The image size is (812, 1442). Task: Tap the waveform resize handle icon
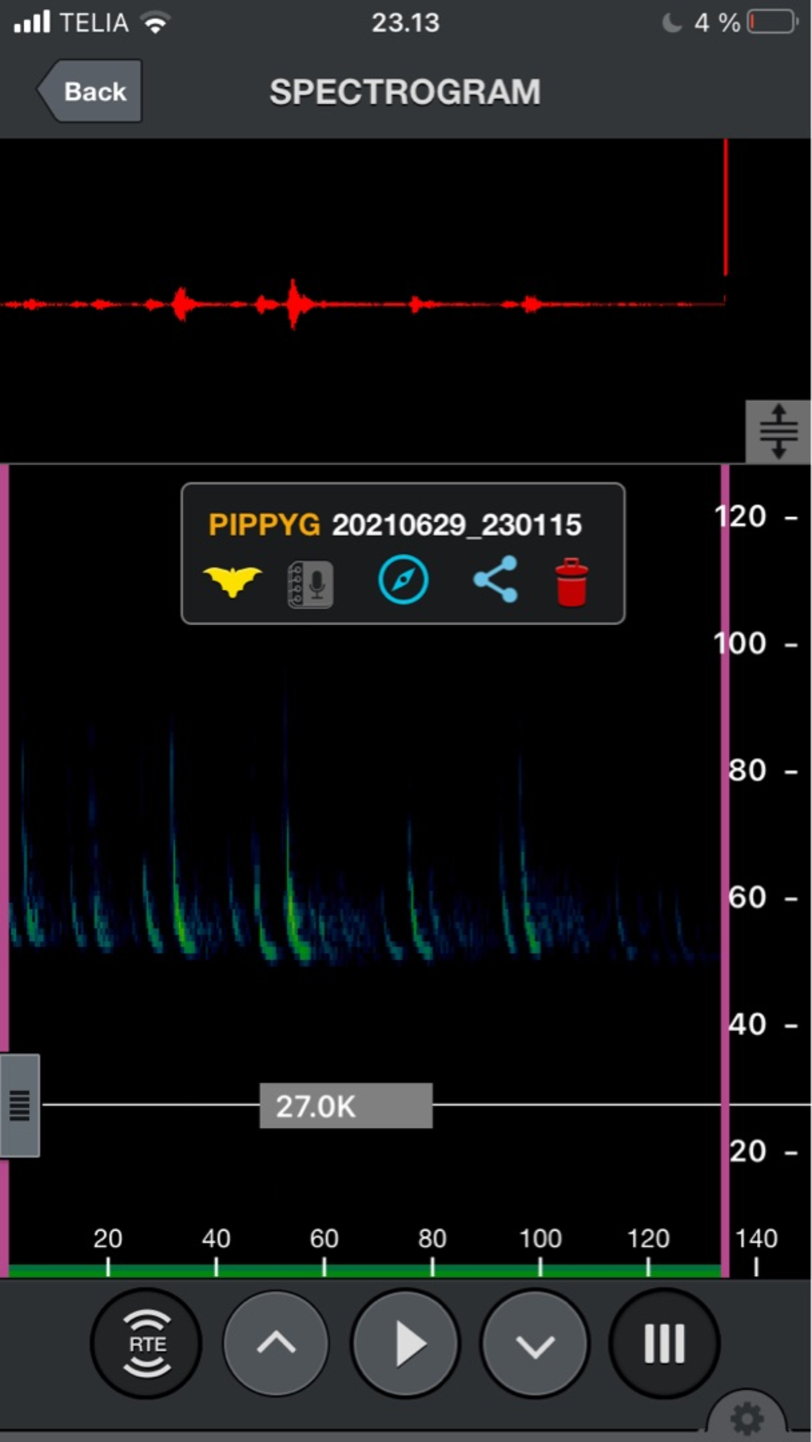click(778, 431)
